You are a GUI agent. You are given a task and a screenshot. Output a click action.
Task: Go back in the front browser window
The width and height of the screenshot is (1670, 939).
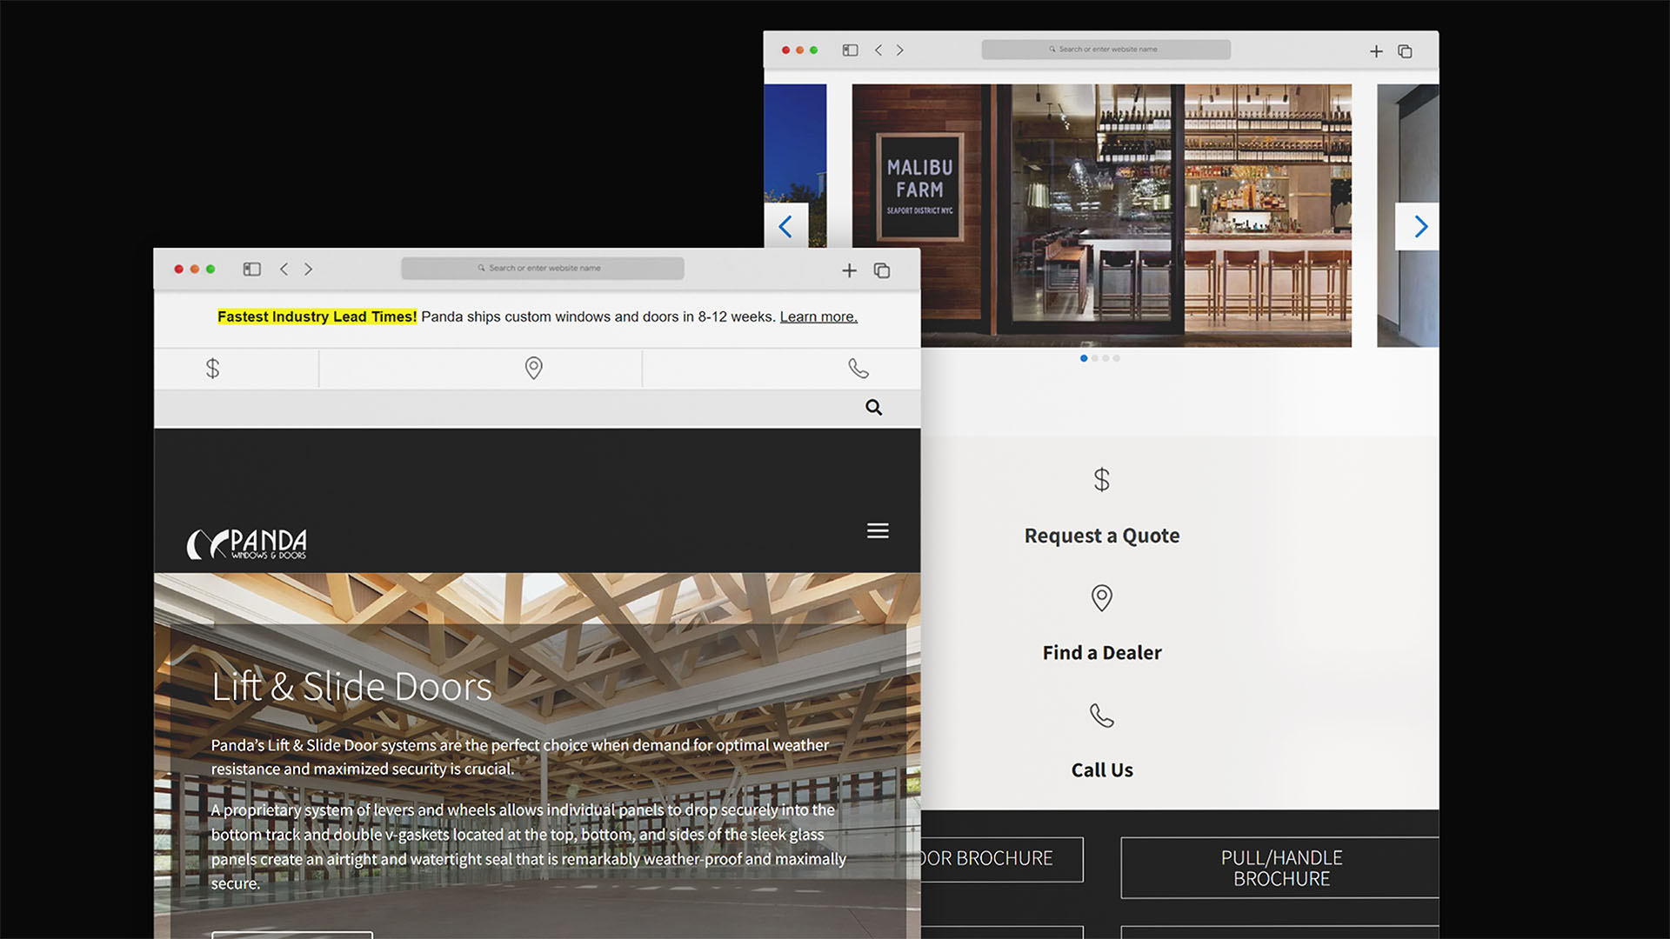(x=284, y=270)
